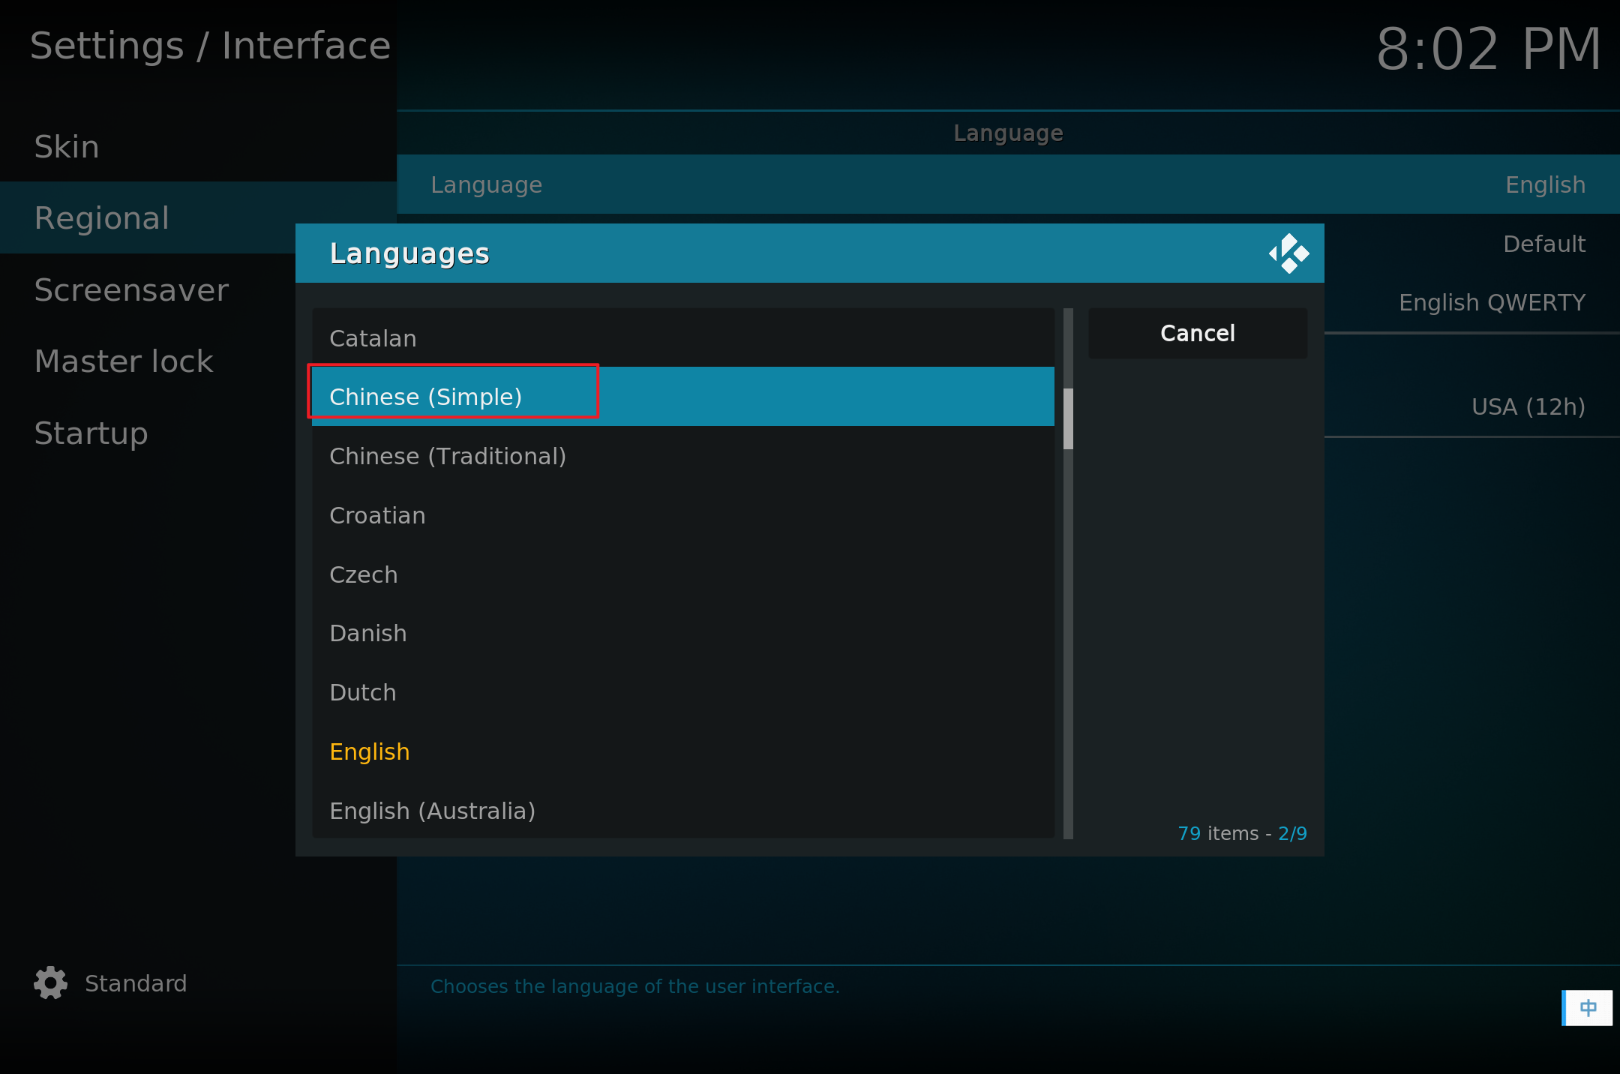Select Dutch from the language list
Viewport: 1620px width, 1074px height.
coord(682,692)
